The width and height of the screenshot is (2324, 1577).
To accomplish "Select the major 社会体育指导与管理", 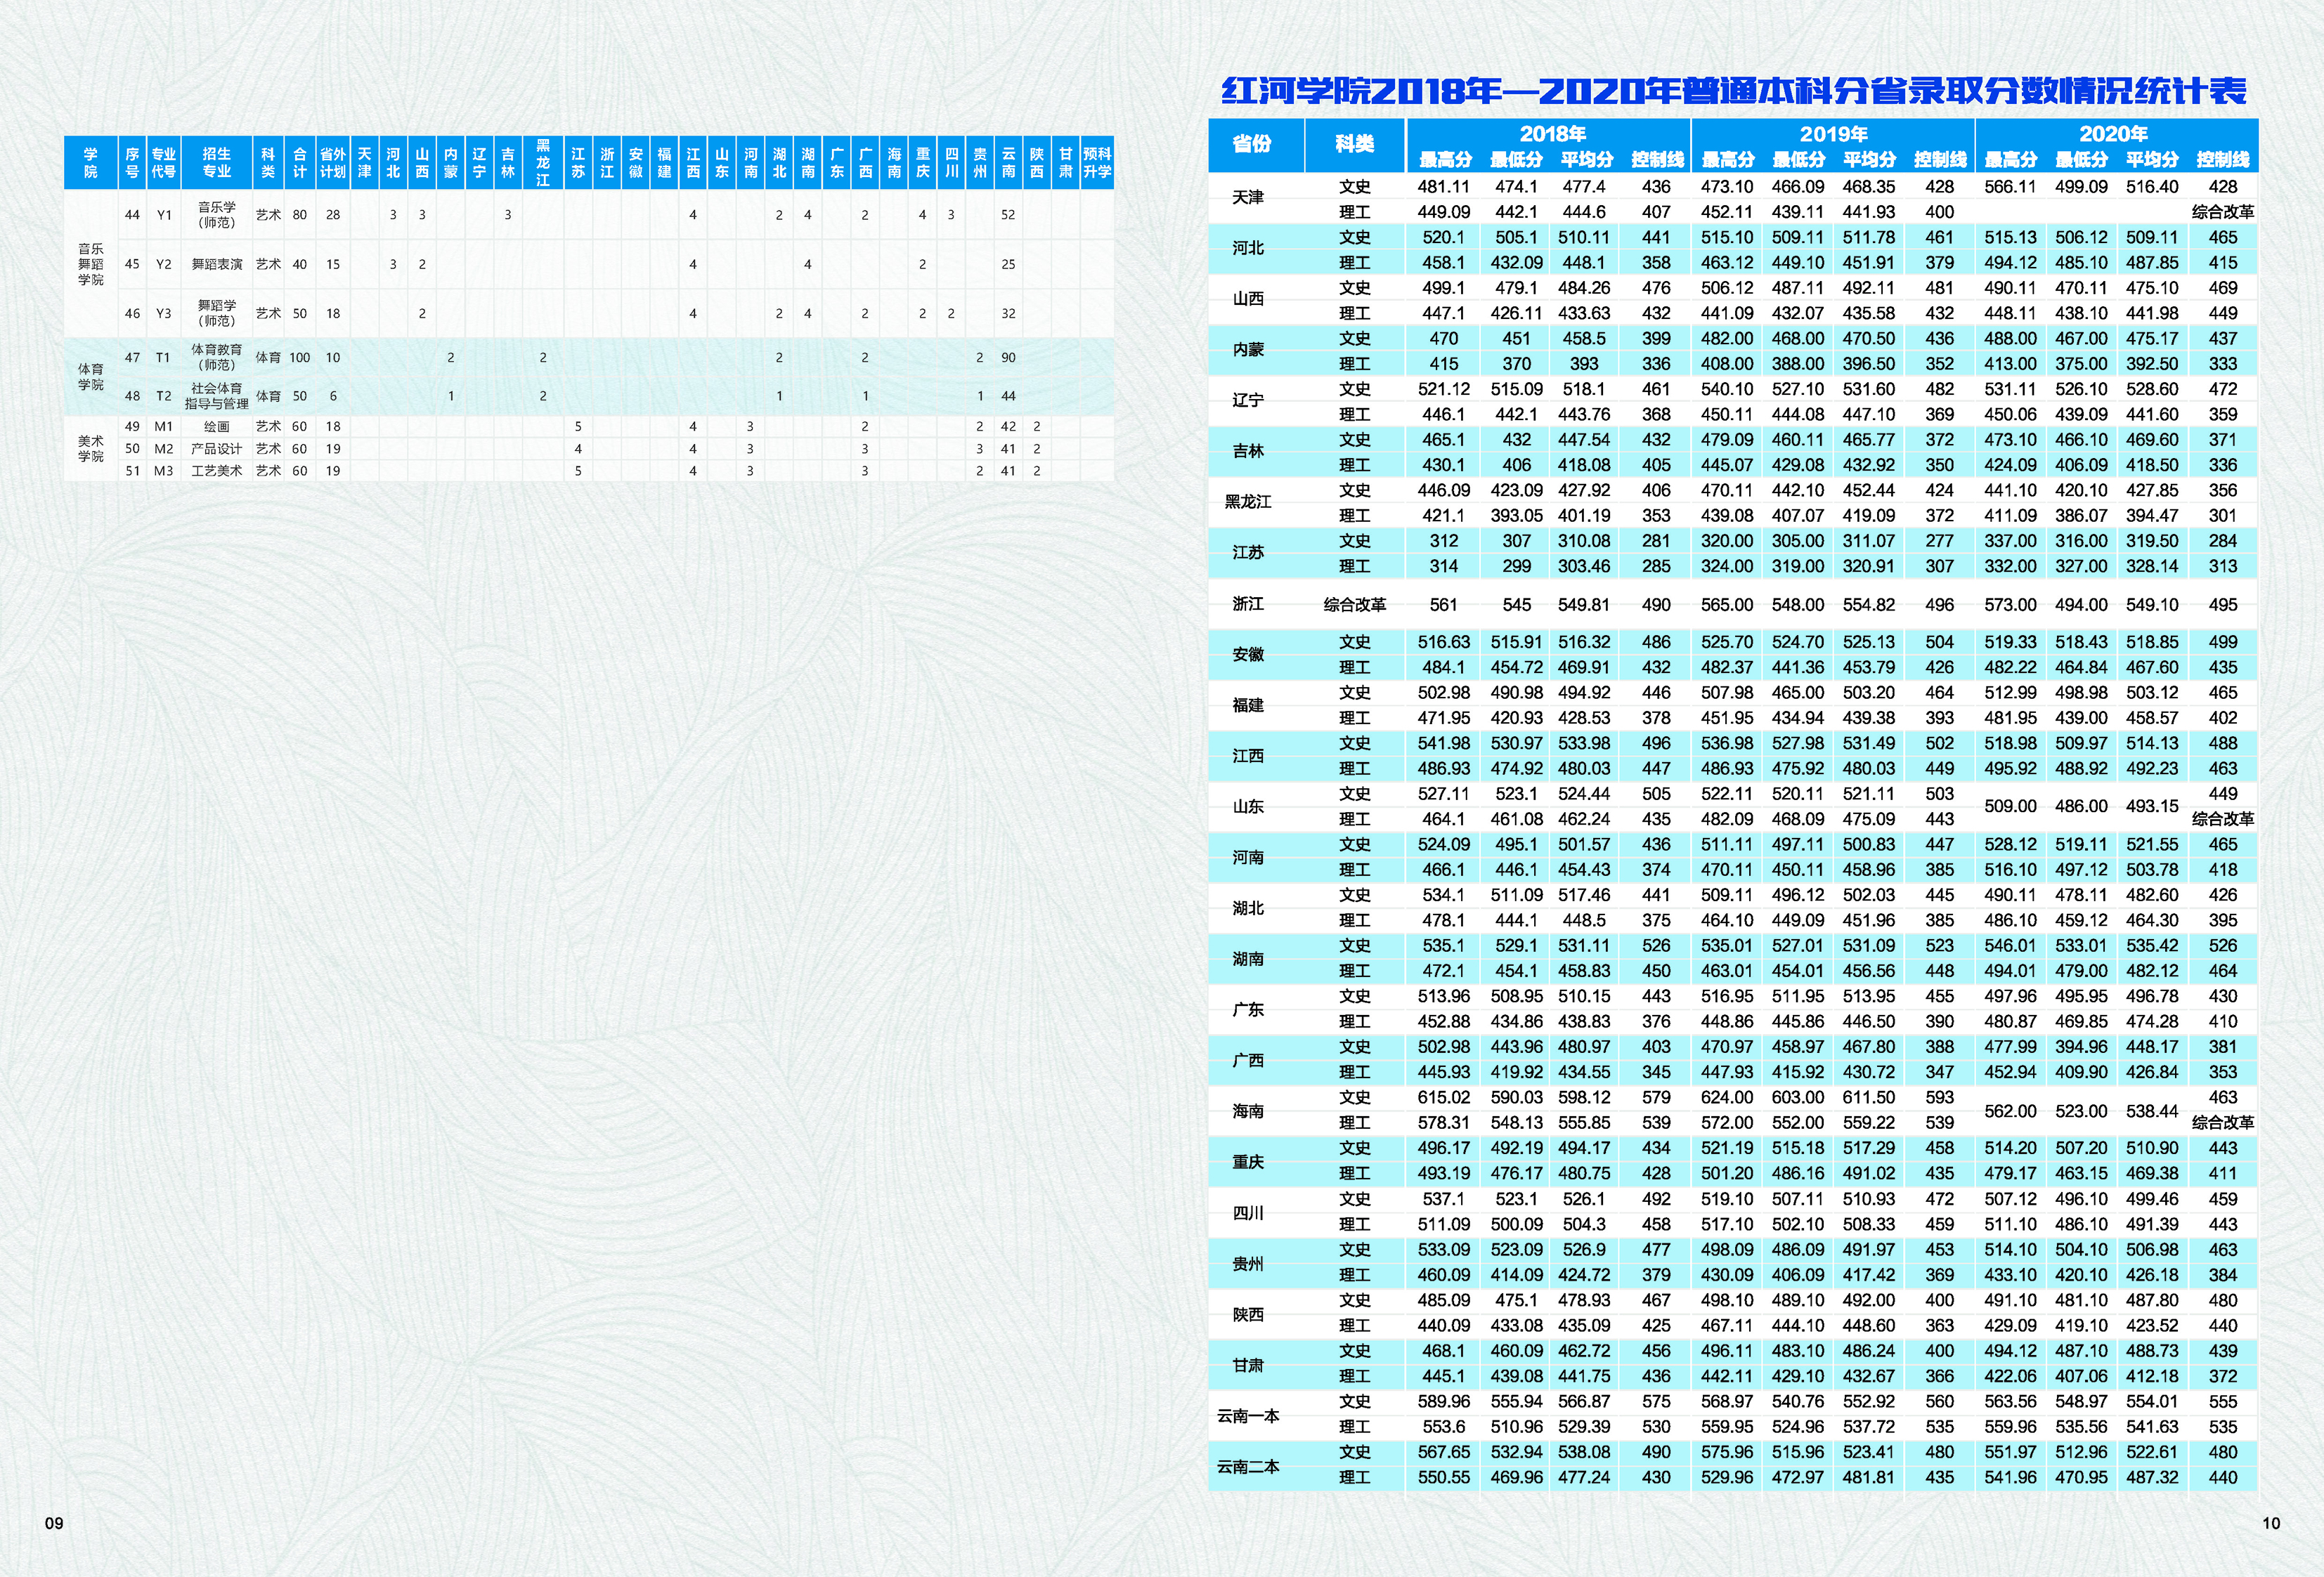I will (217, 395).
